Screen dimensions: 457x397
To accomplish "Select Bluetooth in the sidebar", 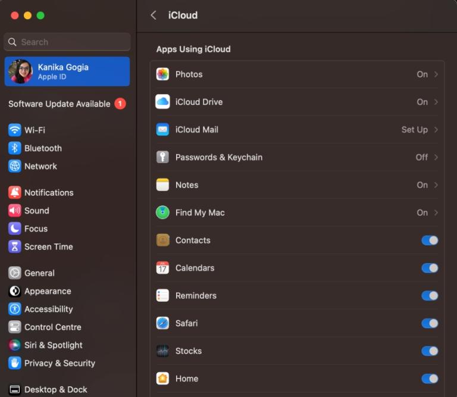I will pos(43,148).
